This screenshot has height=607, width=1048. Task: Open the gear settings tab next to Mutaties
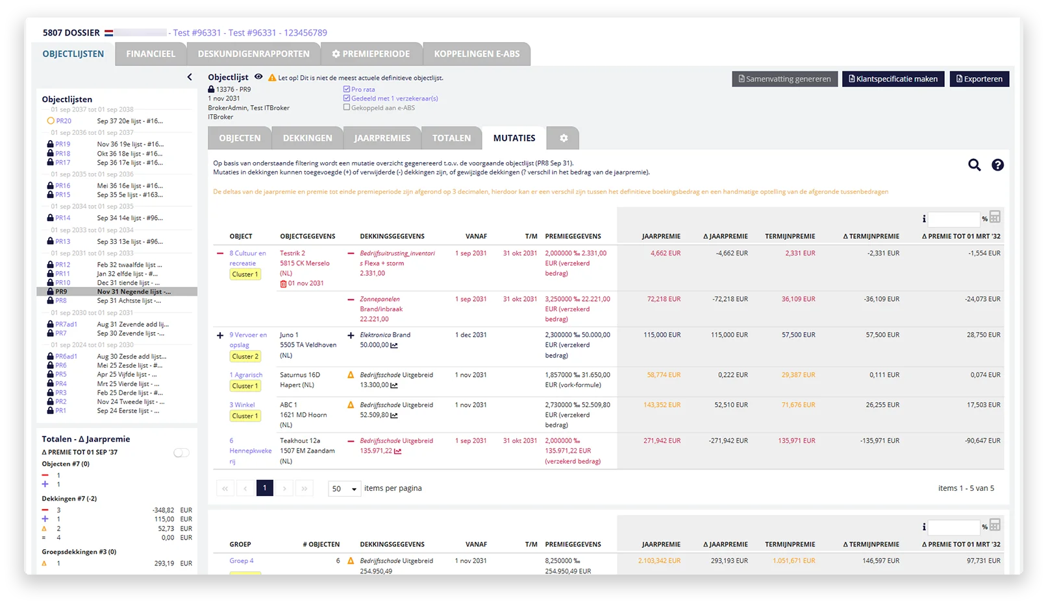pyautogui.click(x=563, y=138)
